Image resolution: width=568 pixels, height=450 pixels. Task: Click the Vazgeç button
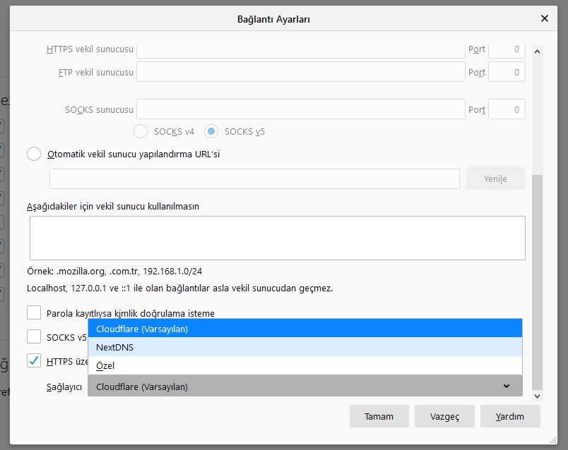click(x=444, y=416)
